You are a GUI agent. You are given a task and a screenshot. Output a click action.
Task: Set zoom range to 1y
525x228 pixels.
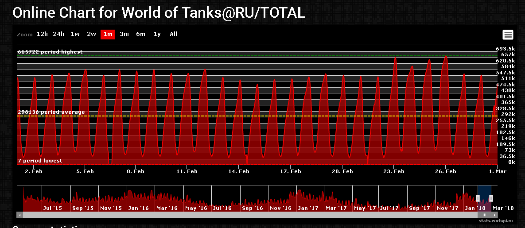(157, 34)
